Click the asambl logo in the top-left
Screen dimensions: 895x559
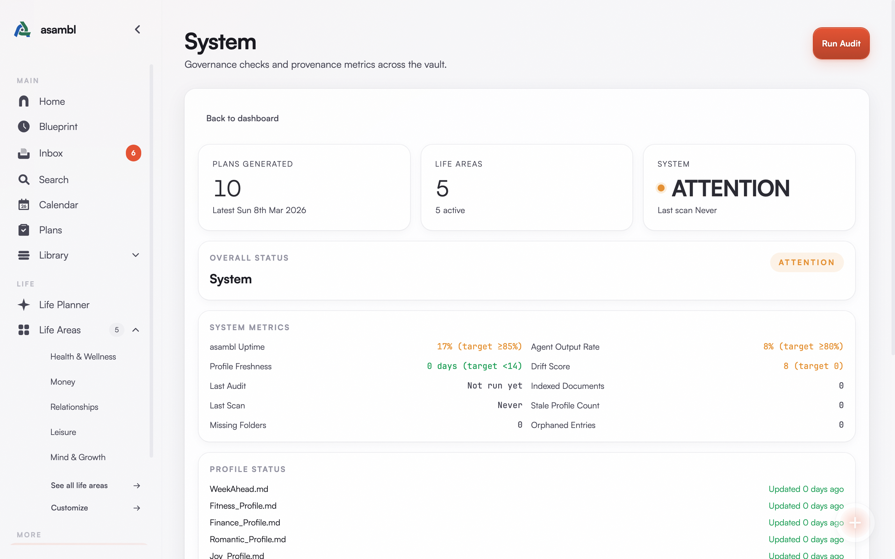click(22, 29)
